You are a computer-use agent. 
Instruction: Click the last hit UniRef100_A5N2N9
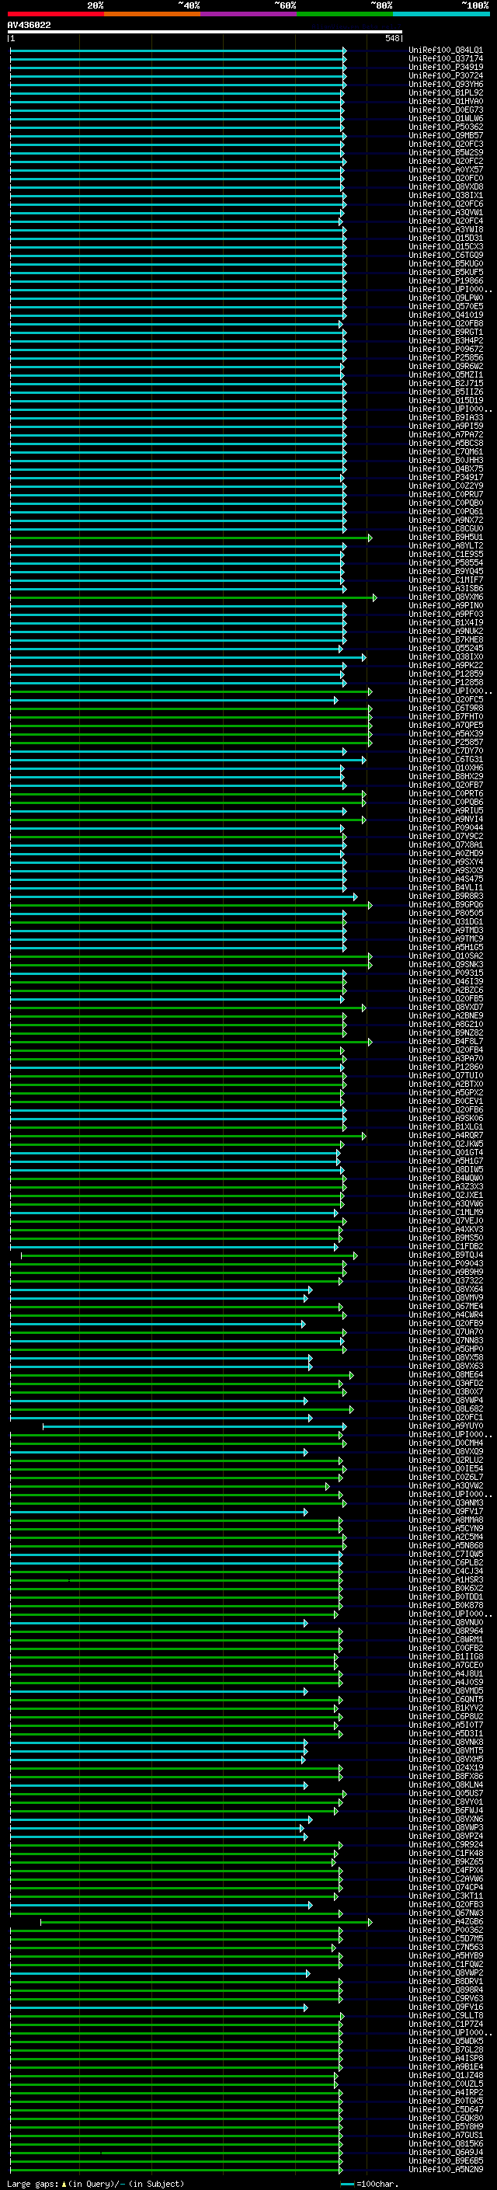[x=446, y=2169]
